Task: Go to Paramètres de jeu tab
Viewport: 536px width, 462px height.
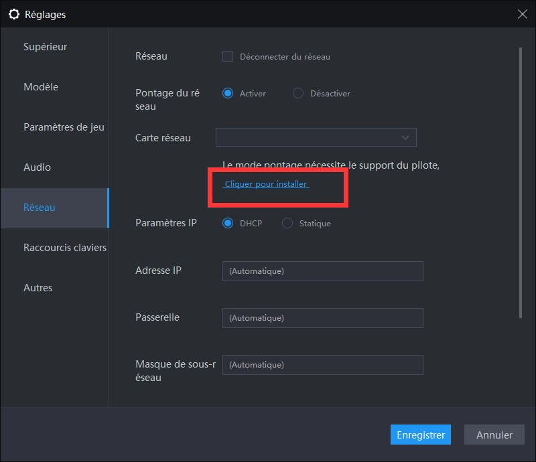Action: (x=64, y=127)
